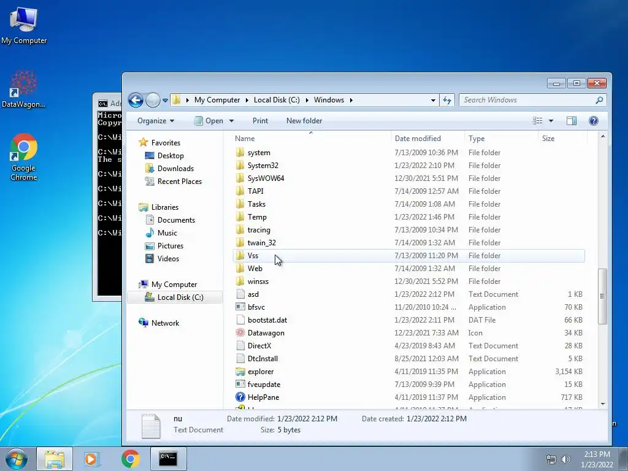Image resolution: width=628 pixels, height=471 pixels.
Task: Click Print in the toolbar
Action: [260, 121]
